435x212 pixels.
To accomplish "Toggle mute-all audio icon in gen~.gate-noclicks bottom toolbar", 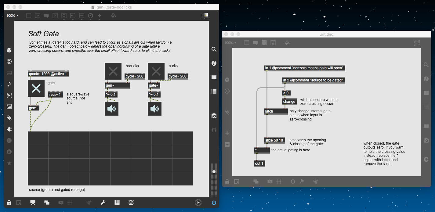I will click(x=61, y=203).
